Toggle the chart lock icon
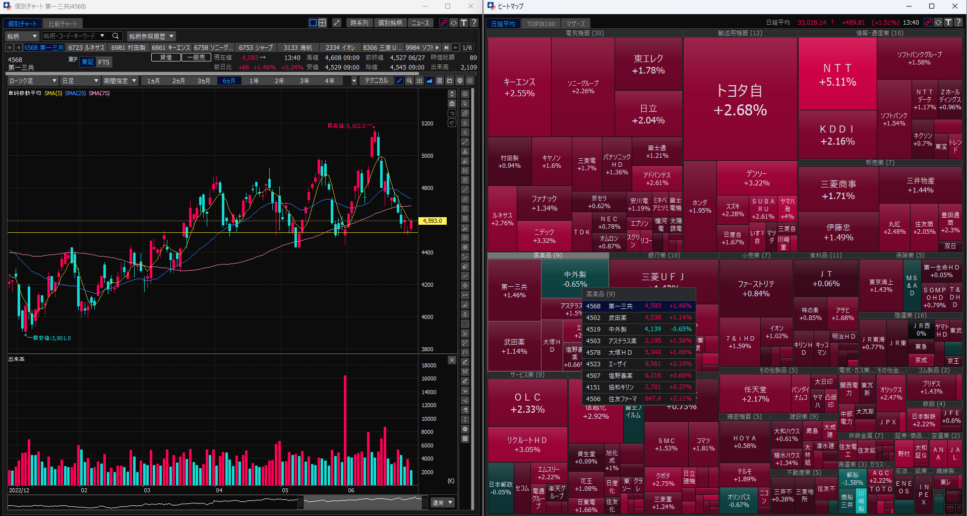 (452, 104)
